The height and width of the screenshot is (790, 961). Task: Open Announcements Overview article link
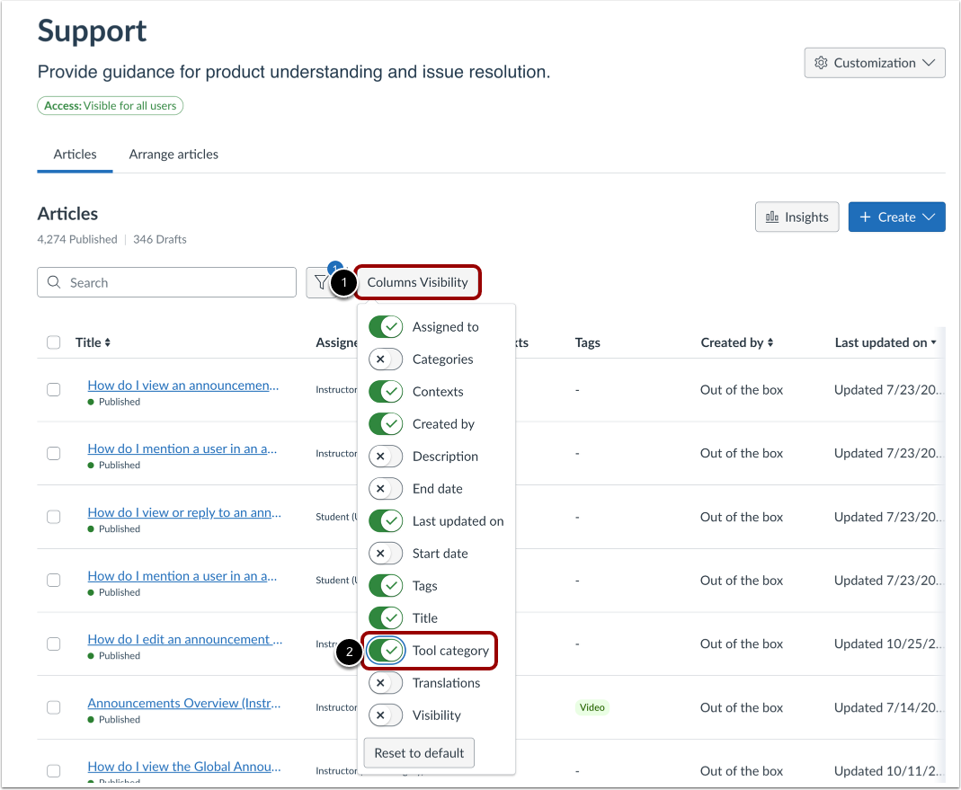tap(184, 703)
